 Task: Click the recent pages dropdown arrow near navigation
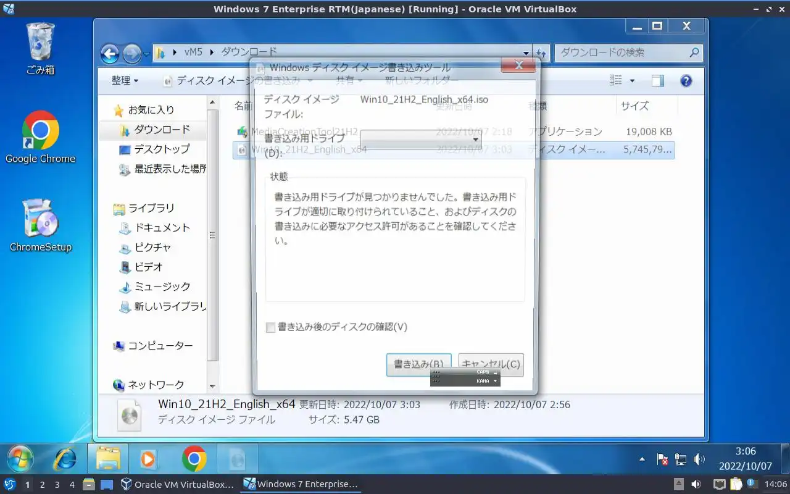point(146,54)
